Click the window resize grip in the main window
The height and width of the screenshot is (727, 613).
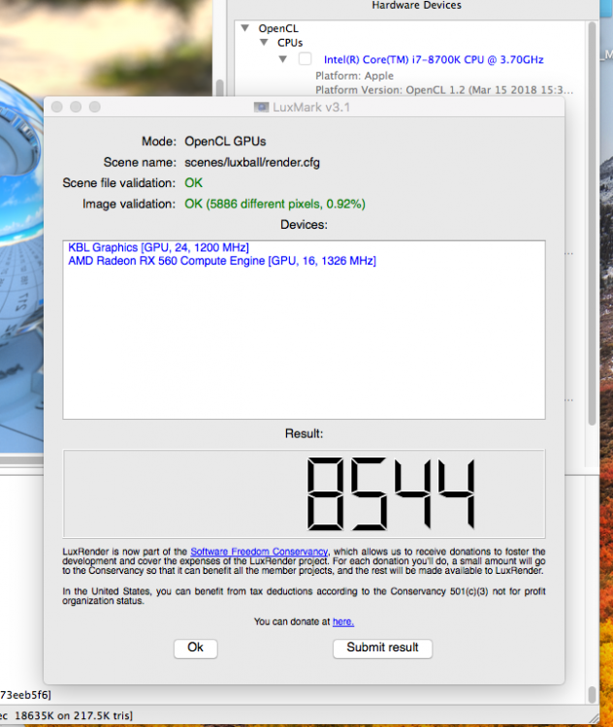pyautogui.click(x=594, y=717)
